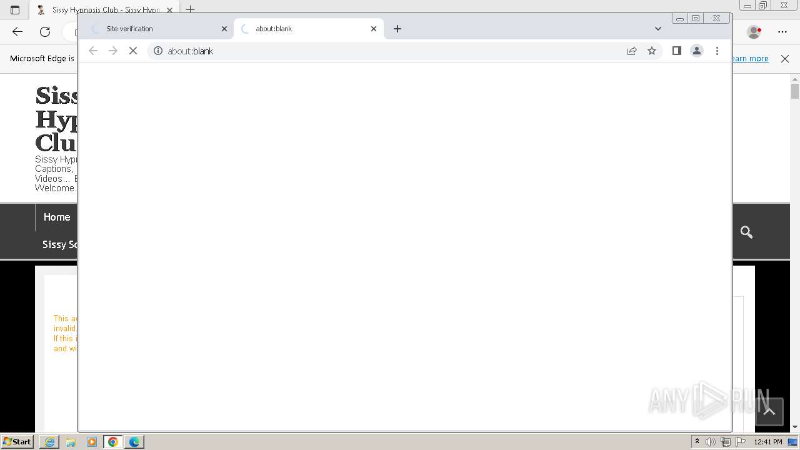This screenshot has height=450, width=800.
Task: Open Chrome's three-dot menu
Action: [717, 51]
